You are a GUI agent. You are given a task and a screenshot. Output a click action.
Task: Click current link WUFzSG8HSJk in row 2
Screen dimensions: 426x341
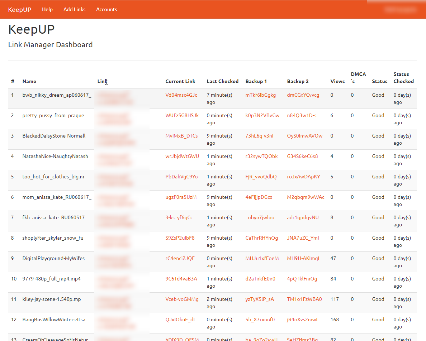coord(182,115)
